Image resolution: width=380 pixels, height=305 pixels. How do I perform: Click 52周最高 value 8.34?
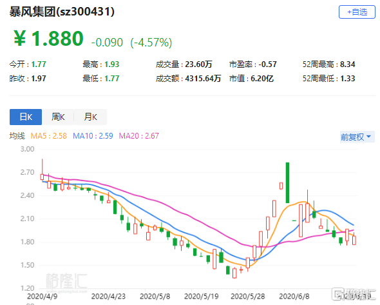(348, 64)
